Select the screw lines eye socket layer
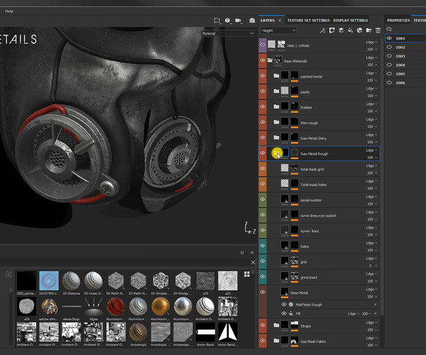This screenshot has width=426, height=355. (319, 215)
